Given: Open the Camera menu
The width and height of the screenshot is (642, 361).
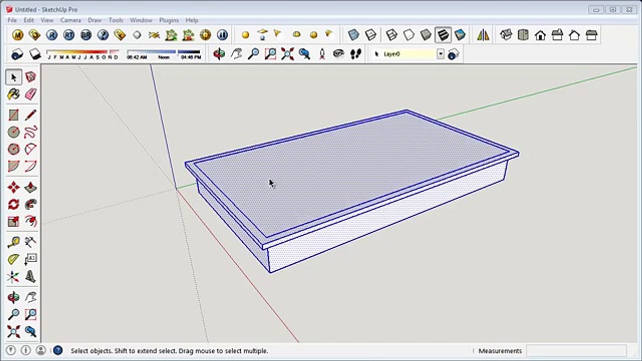Looking at the screenshot, I should coord(70,20).
